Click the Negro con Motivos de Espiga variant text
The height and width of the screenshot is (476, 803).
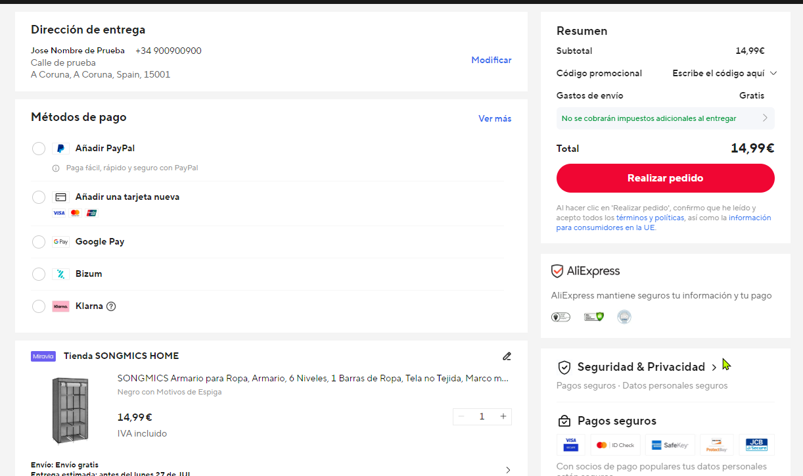(170, 392)
